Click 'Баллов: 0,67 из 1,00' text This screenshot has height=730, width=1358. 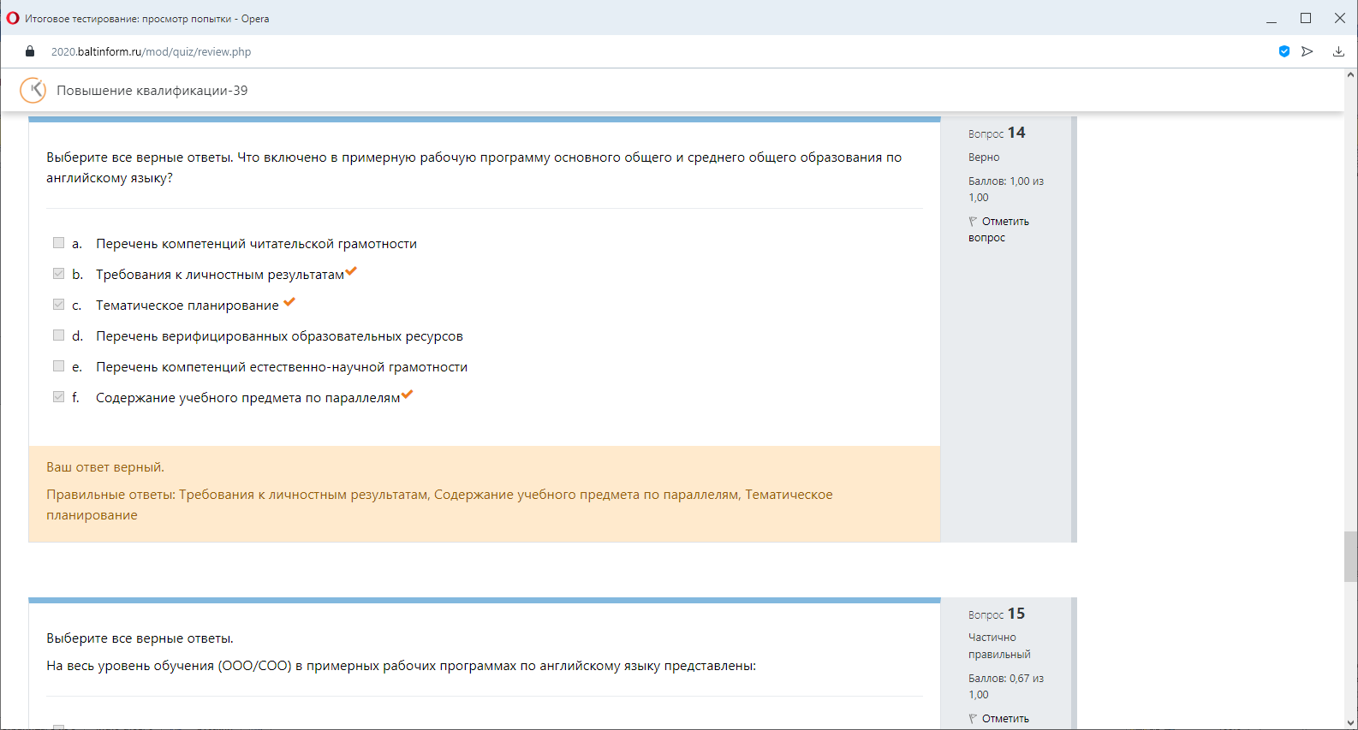pos(1006,686)
